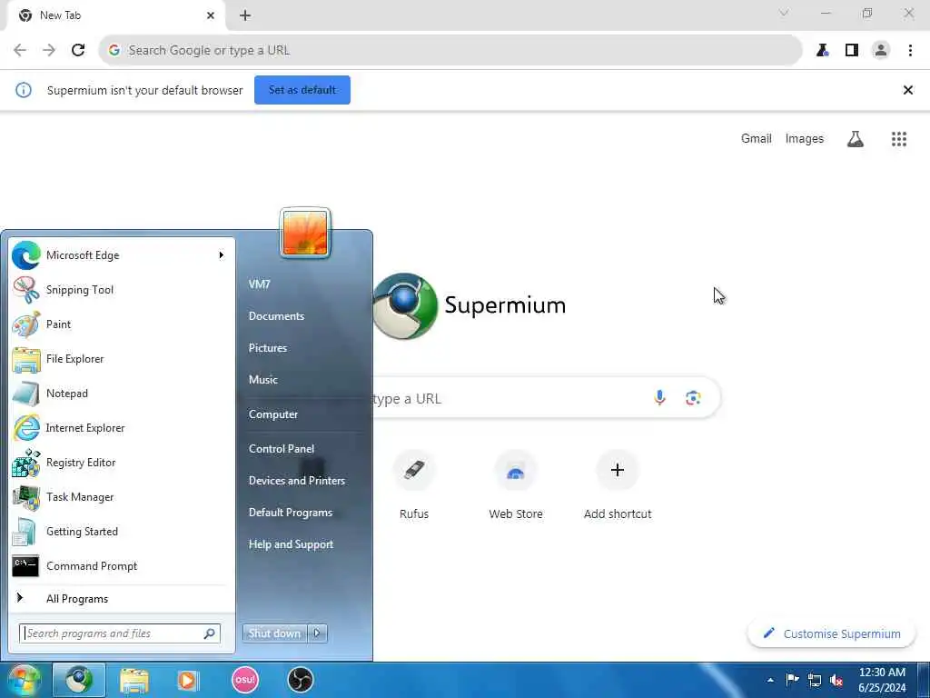Launch osu! from the taskbar

245,680
